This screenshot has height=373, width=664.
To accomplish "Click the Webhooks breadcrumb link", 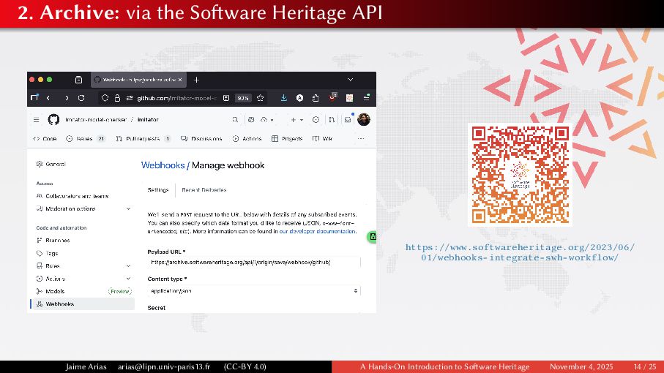I will coord(163,165).
